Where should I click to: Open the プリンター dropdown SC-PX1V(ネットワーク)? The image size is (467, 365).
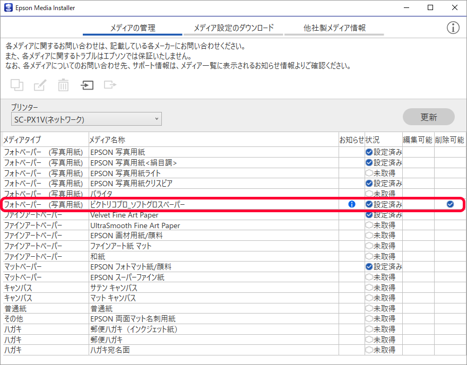(86, 119)
